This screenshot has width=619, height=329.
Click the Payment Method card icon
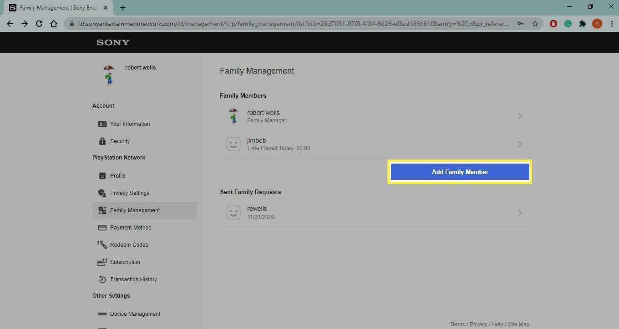pos(102,228)
